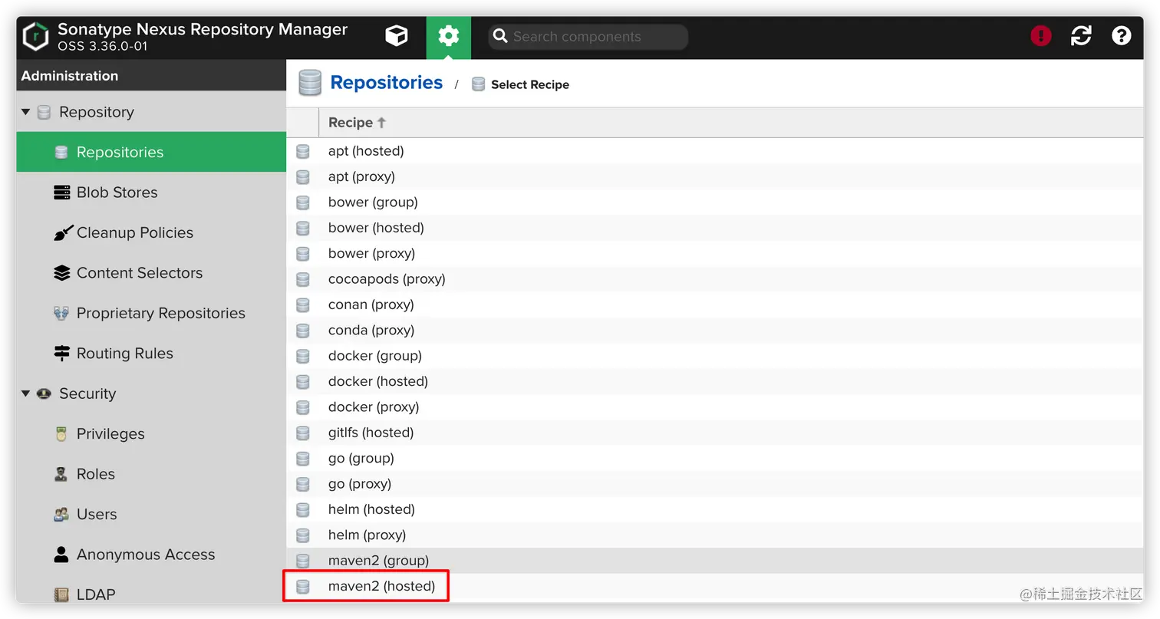
Task: Click the Administration panel header
Action: (x=151, y=75)
